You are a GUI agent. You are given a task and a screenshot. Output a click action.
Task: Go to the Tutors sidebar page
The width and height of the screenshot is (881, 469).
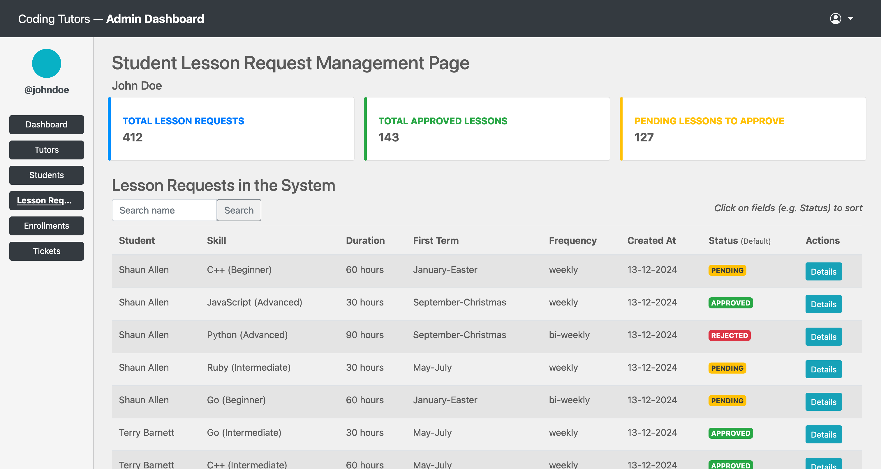[47, 150]
